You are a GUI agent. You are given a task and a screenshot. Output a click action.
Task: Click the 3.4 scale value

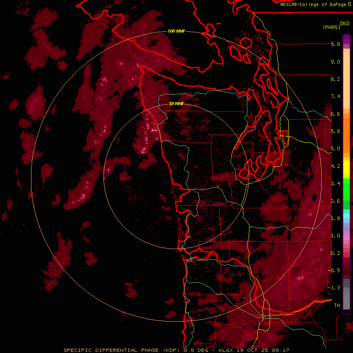[x=335, y=184]
